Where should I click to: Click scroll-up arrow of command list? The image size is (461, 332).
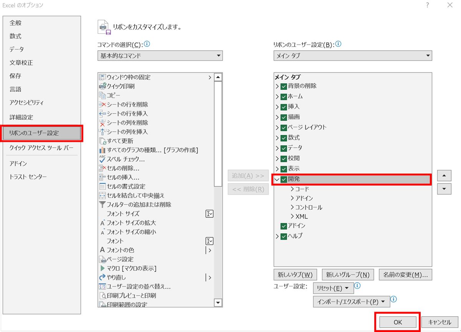click(218, 77)
